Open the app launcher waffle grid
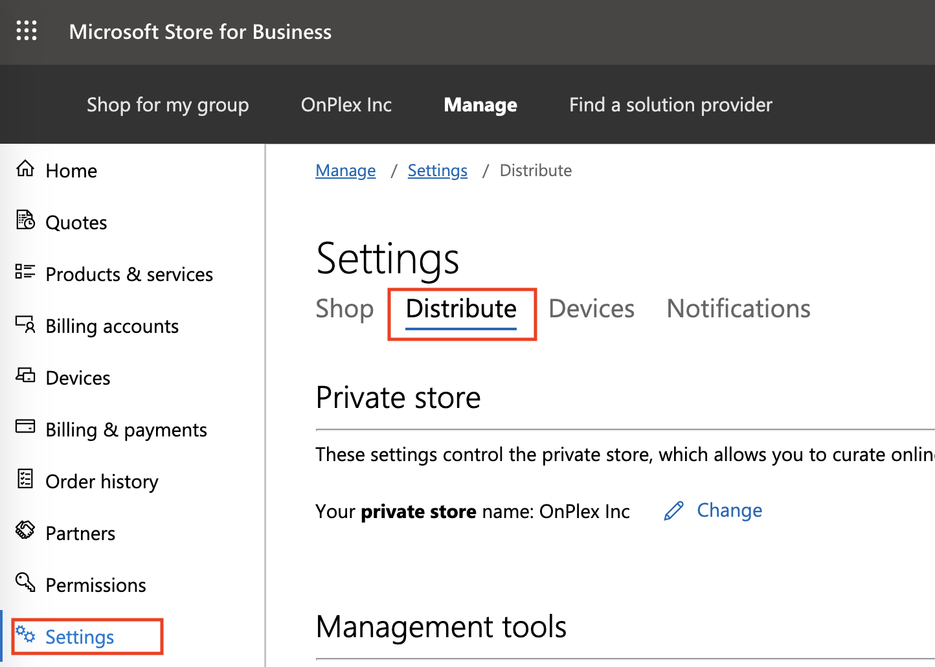Viewport: 935px width, 667px height. coord(27,30)
